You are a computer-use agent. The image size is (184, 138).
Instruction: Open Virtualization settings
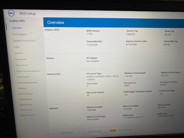coord(25,99)
